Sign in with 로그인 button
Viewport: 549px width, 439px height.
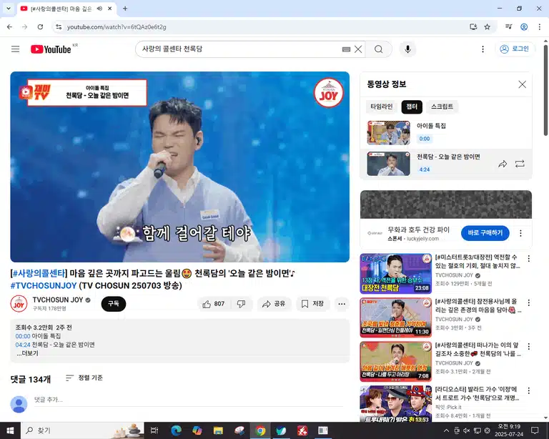515,49
